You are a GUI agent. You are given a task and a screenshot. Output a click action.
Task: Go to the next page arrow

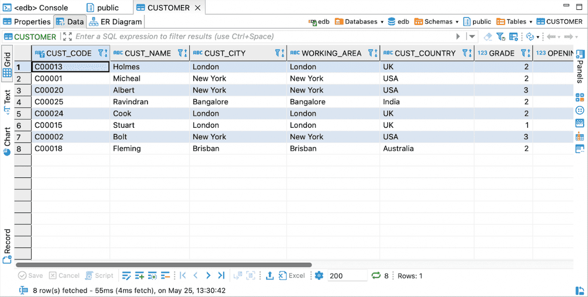[208, 276]
